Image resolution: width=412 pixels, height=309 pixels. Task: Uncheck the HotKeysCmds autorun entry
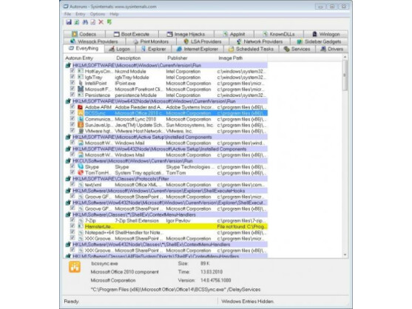point(72,71)
